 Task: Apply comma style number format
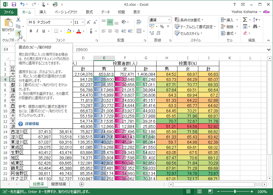click(x=168, y=27)
